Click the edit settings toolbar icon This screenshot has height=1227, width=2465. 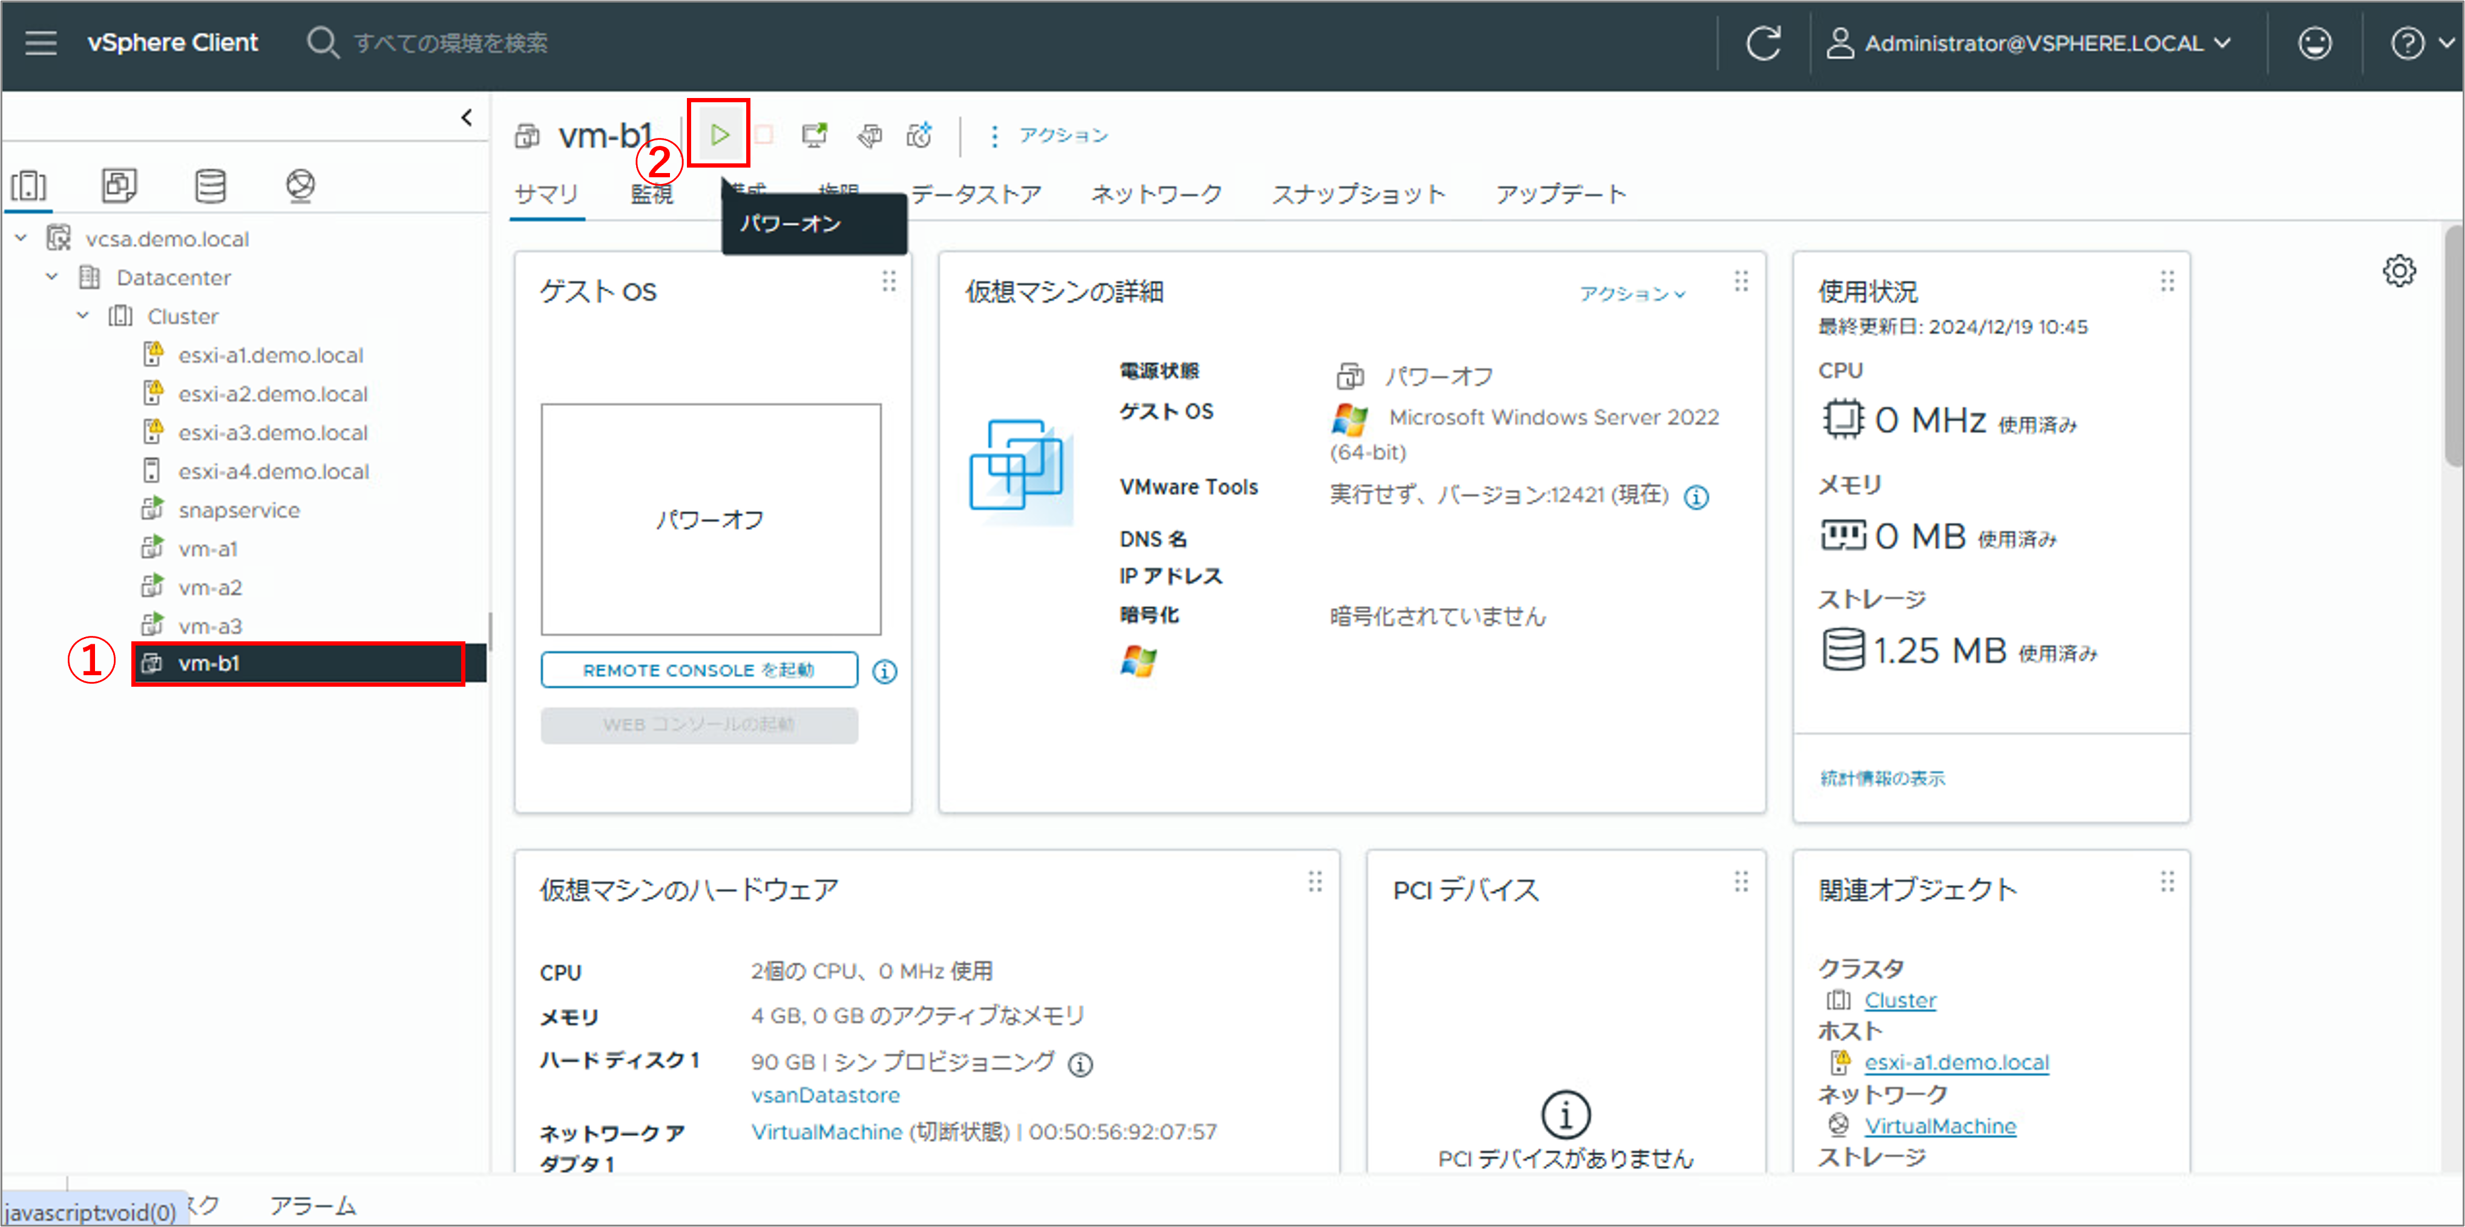[869, 135]
